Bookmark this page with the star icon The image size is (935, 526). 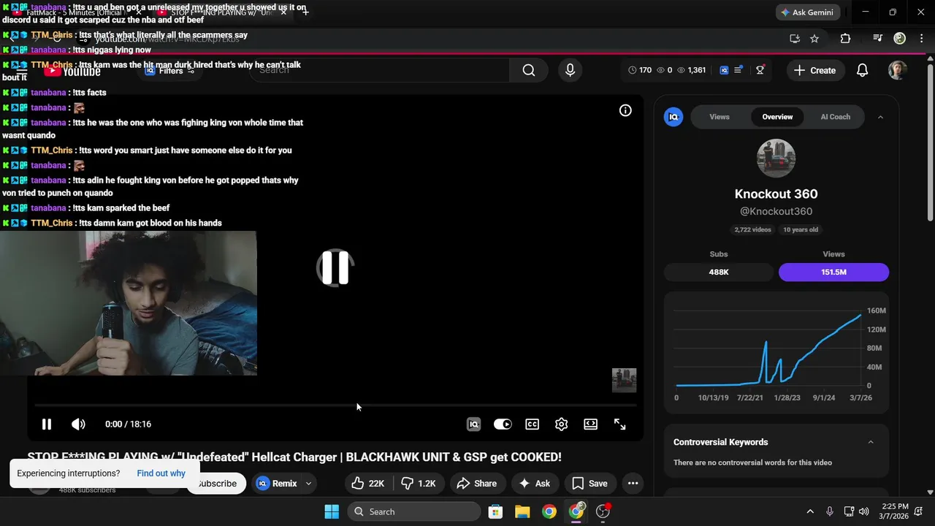(x=814, y=39)
